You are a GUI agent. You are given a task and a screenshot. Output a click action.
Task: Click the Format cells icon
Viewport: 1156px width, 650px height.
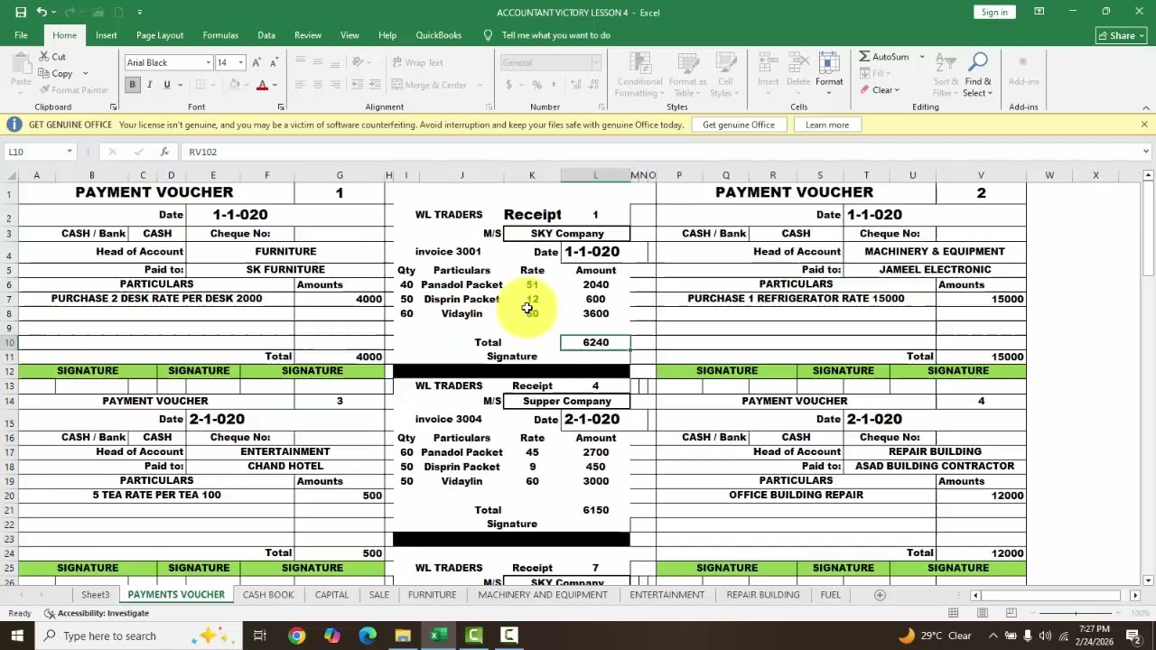pos(829,75)
